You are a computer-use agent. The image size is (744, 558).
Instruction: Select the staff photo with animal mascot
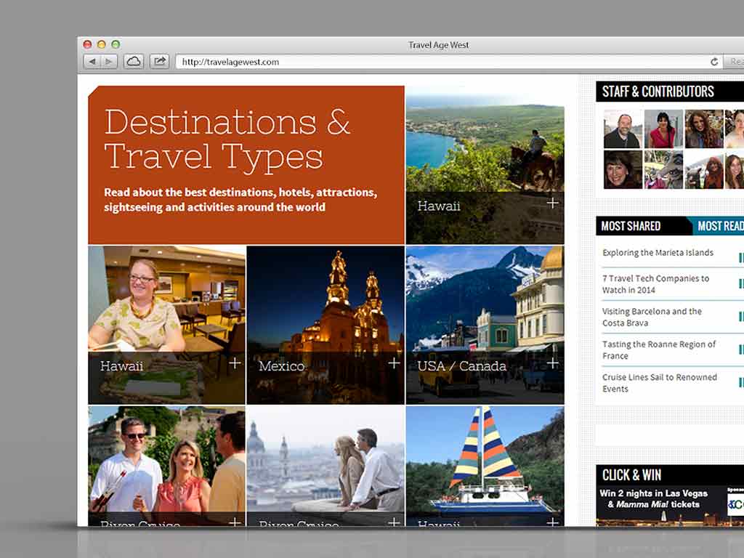[663, 170]
